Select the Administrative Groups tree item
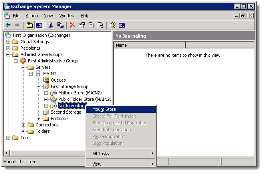 tap(42, 54)
